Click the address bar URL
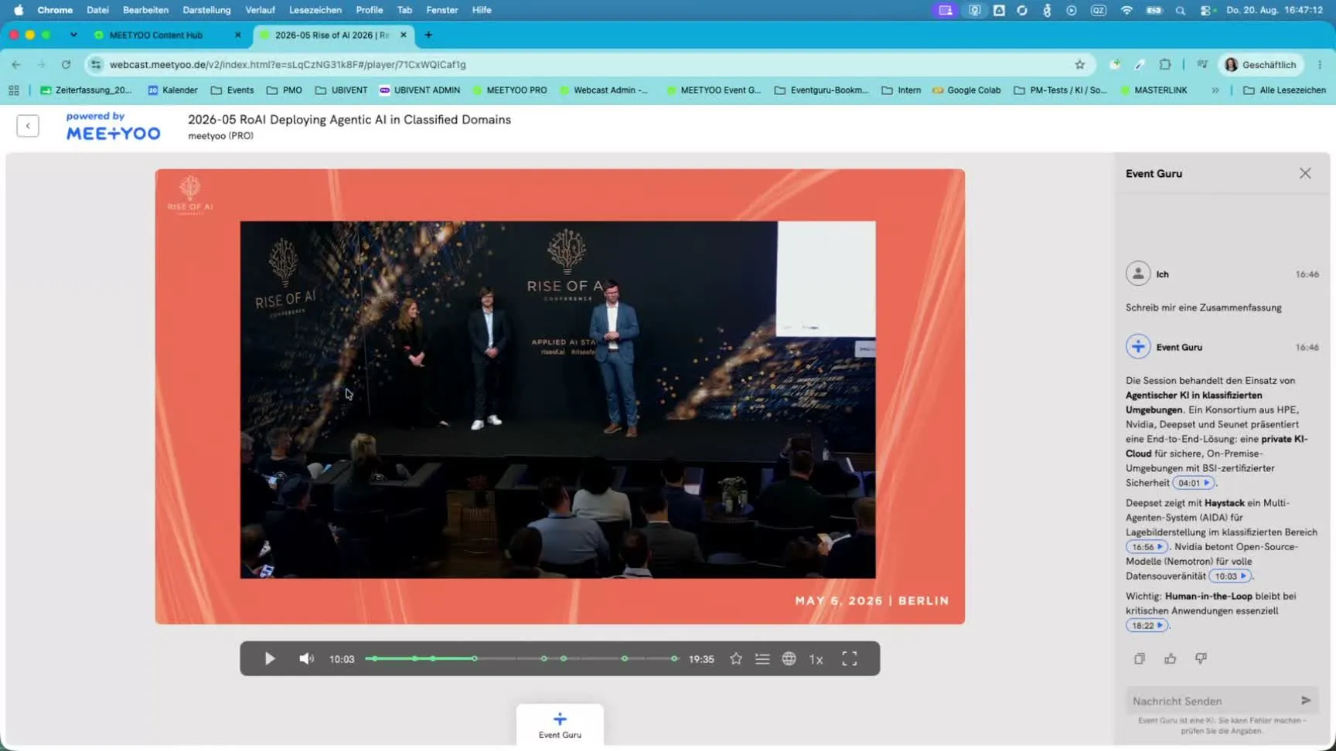The image size is (1336, 751). [288, 65]
